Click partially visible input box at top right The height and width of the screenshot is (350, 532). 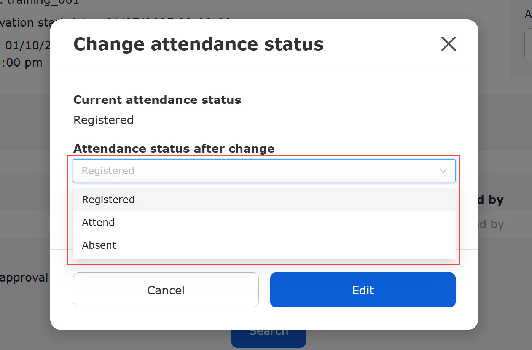point(528,46)
